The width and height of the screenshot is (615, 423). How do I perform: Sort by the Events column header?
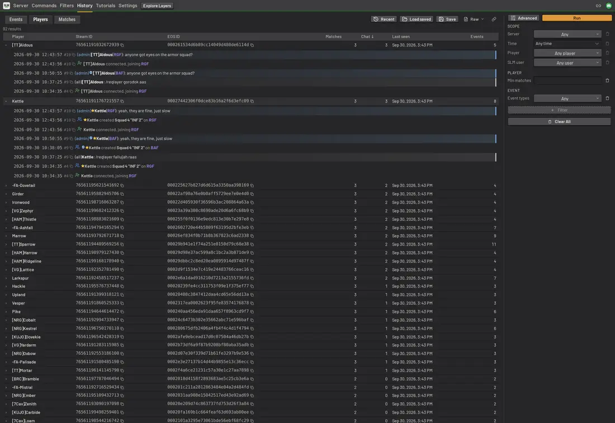476,36
